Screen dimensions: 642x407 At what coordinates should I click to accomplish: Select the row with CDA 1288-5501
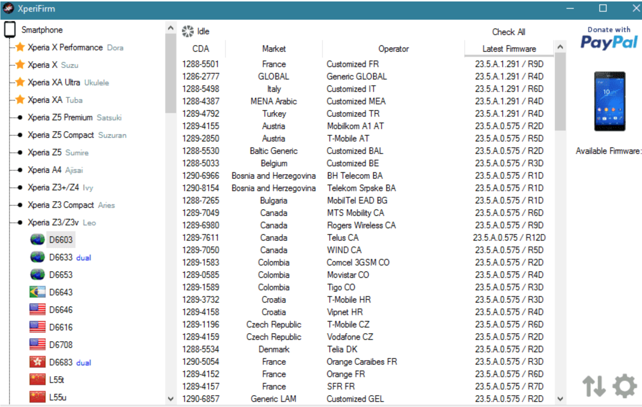[x=366, y=64]
